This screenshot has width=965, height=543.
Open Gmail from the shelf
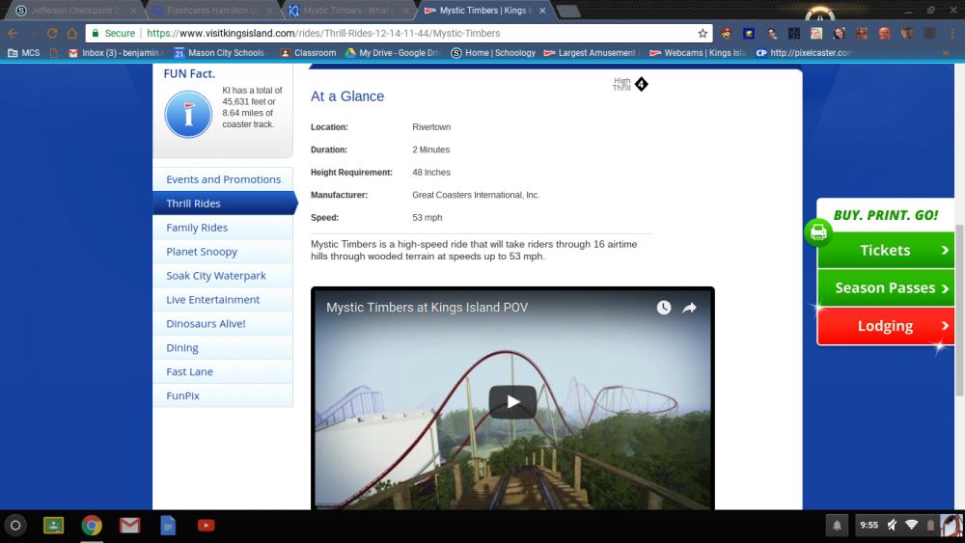(130, 526)
